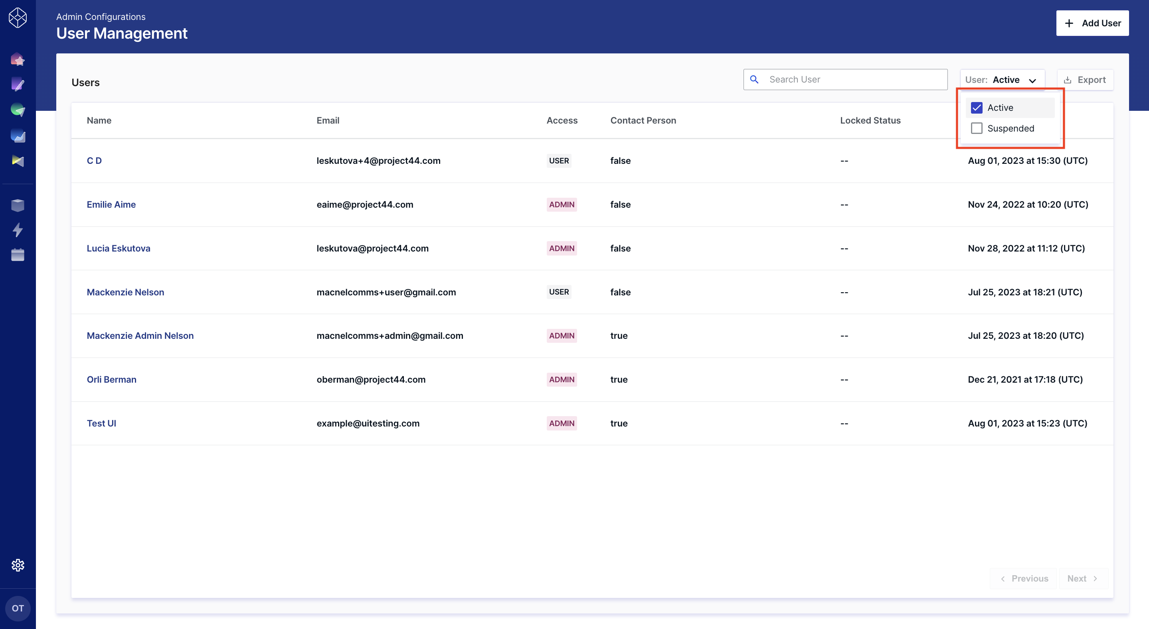Open the settings gear icon
Image resolution: width=1149 pixels, height=629 pixels.
18,565
